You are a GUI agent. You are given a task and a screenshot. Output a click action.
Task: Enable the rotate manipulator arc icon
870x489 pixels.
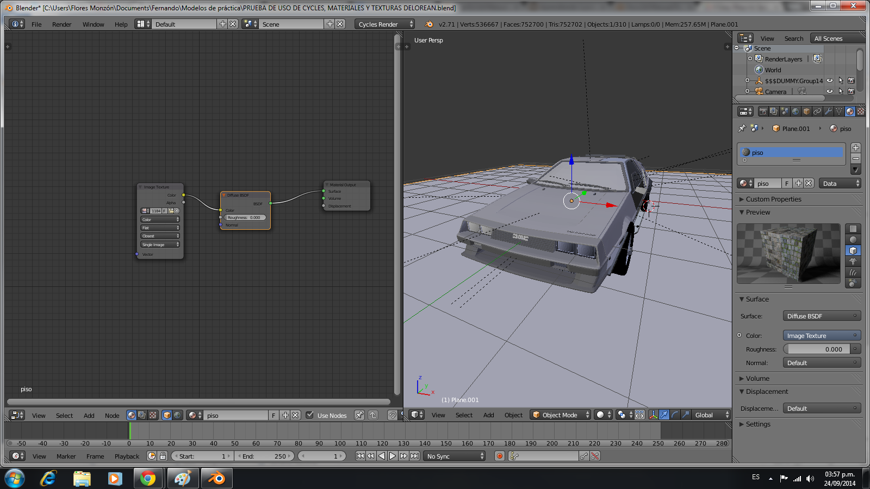tap(675, 415)
